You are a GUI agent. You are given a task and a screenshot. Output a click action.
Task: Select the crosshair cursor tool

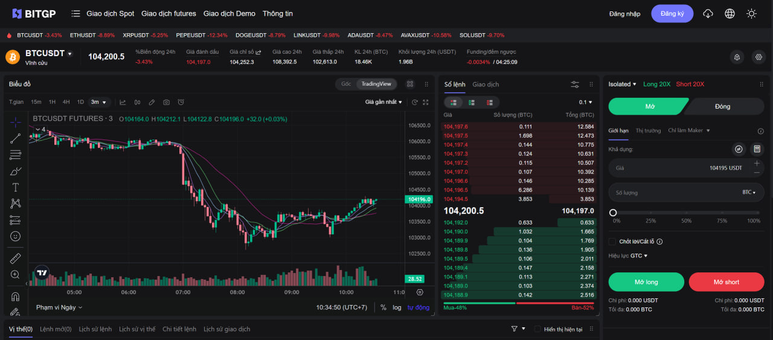(16, 121)
